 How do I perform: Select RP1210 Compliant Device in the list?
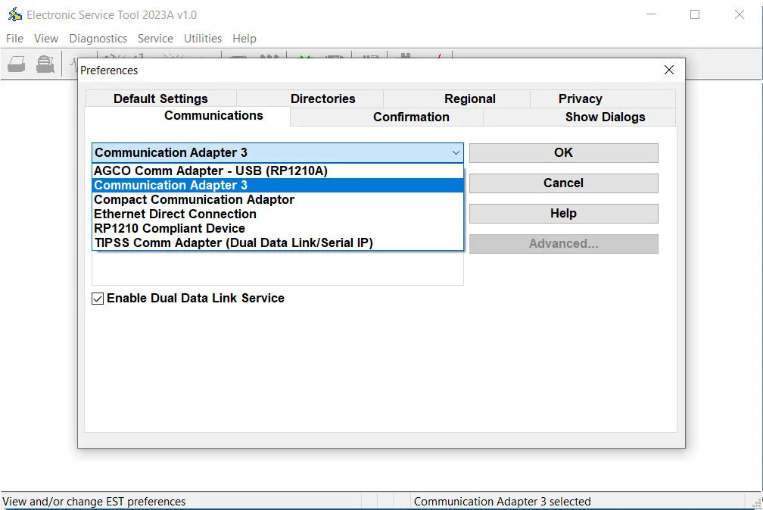[x=170, y=228]
